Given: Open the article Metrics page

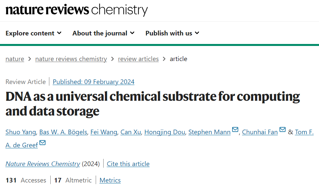Looking at the screenshot, I should coord(110,180).
